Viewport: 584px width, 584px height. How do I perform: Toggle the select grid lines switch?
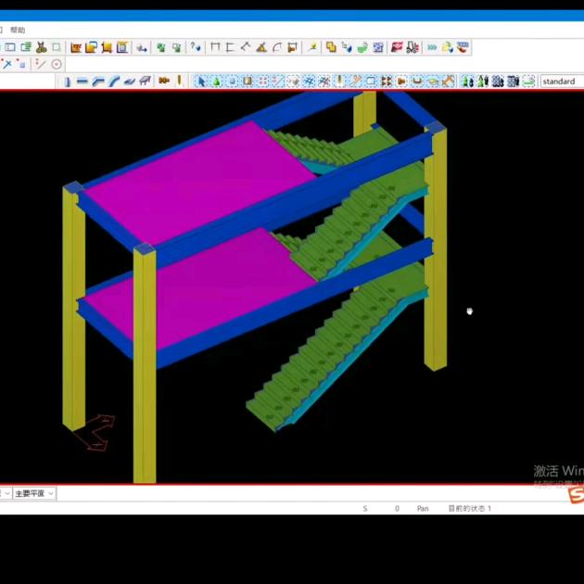[x=277, y=82]
